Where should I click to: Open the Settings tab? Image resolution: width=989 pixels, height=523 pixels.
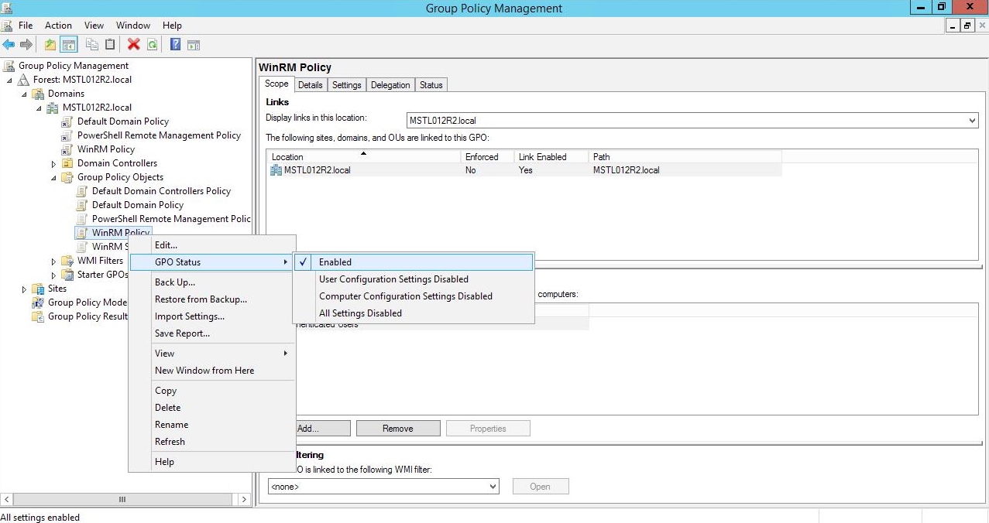click(x=347, y=85)
